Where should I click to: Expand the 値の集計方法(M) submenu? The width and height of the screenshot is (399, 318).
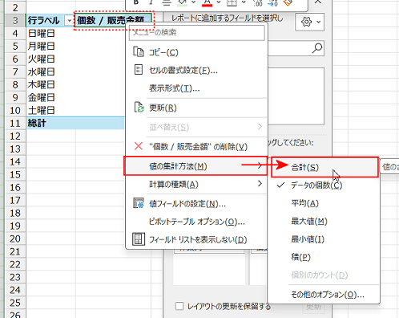[195, 166]
